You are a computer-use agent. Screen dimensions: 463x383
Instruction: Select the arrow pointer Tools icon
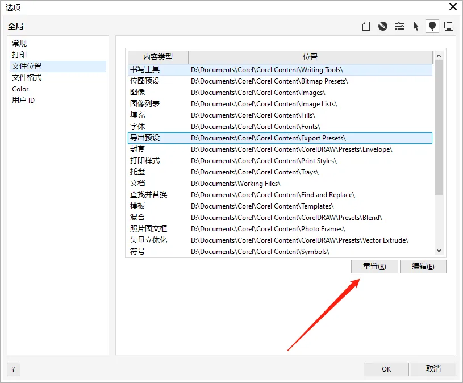click(416, 26)
